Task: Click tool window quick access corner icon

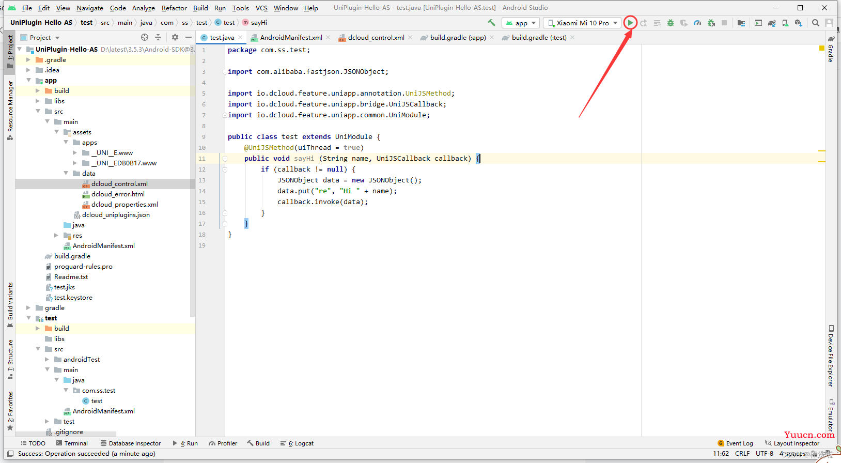Action: click(10, 454)
